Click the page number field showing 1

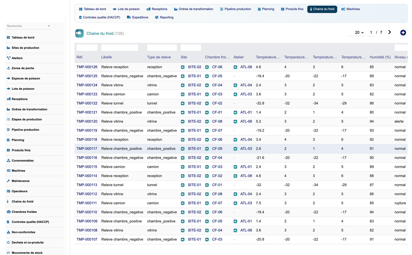tap(371, 32)
